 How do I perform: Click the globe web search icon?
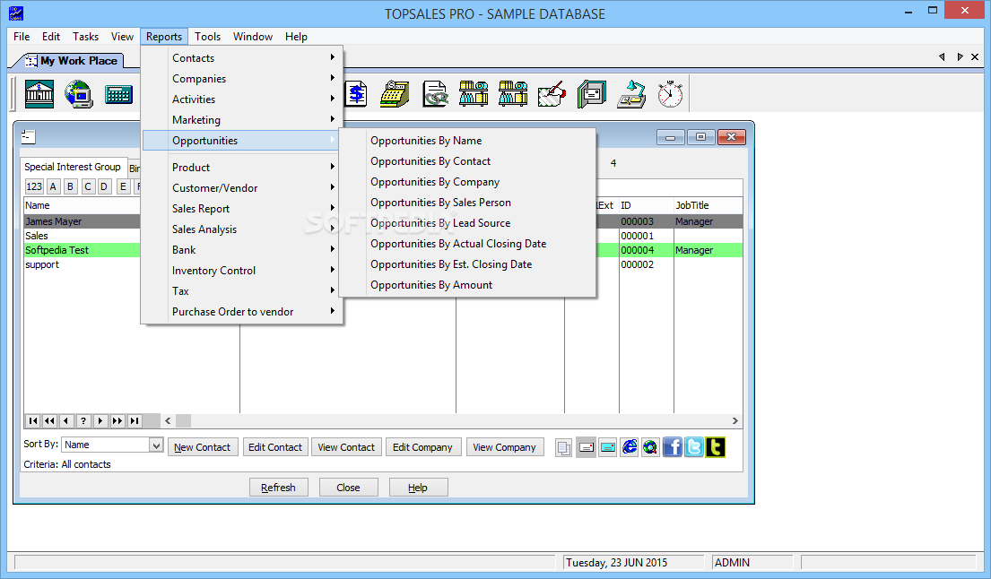650,447
